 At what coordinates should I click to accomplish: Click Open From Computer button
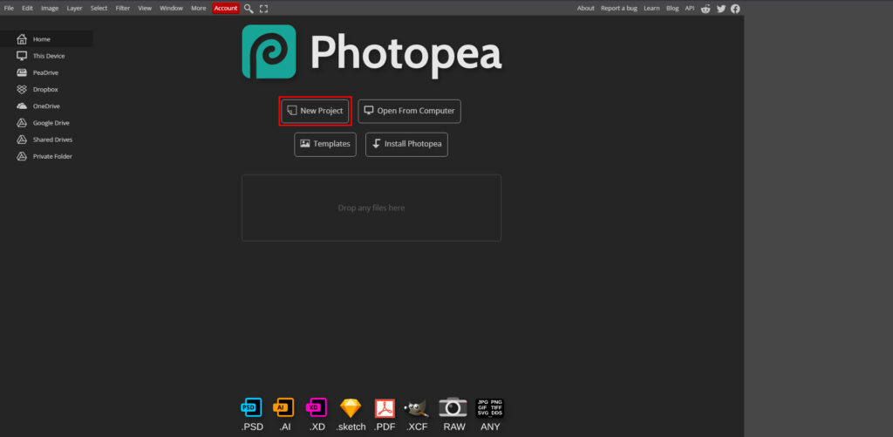(410, 111)
